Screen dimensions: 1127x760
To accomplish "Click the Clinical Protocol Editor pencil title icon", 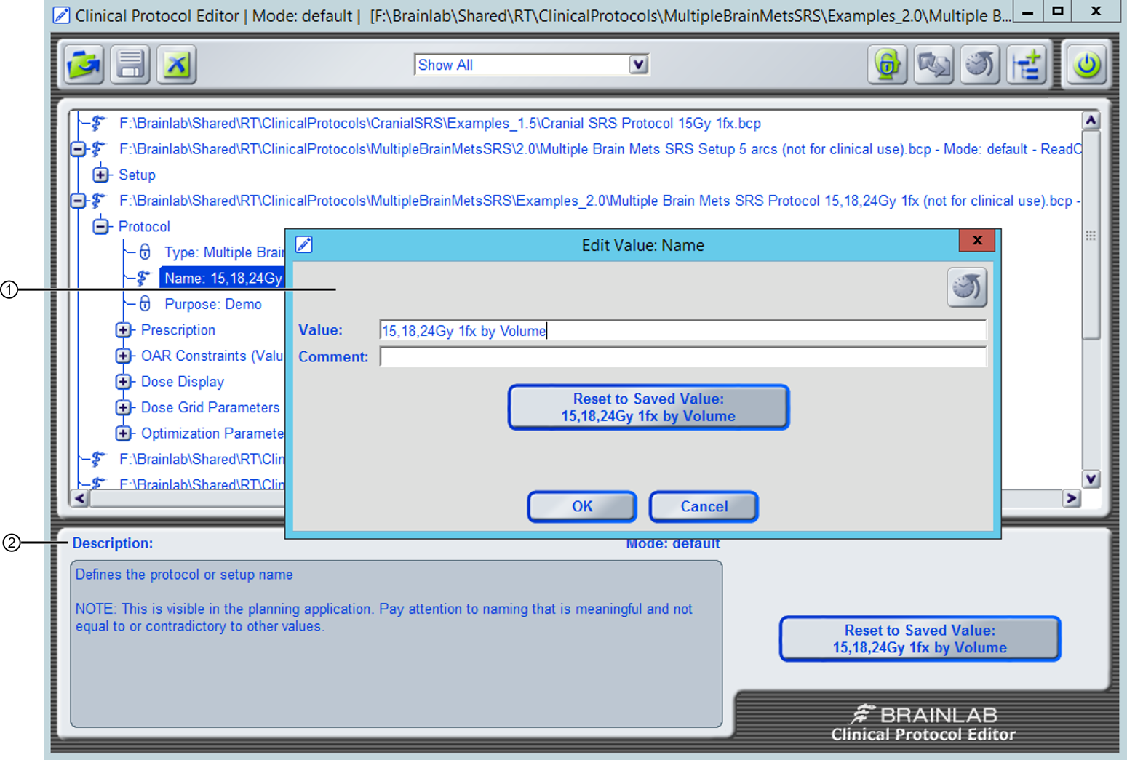I will [x=62, y=15].
